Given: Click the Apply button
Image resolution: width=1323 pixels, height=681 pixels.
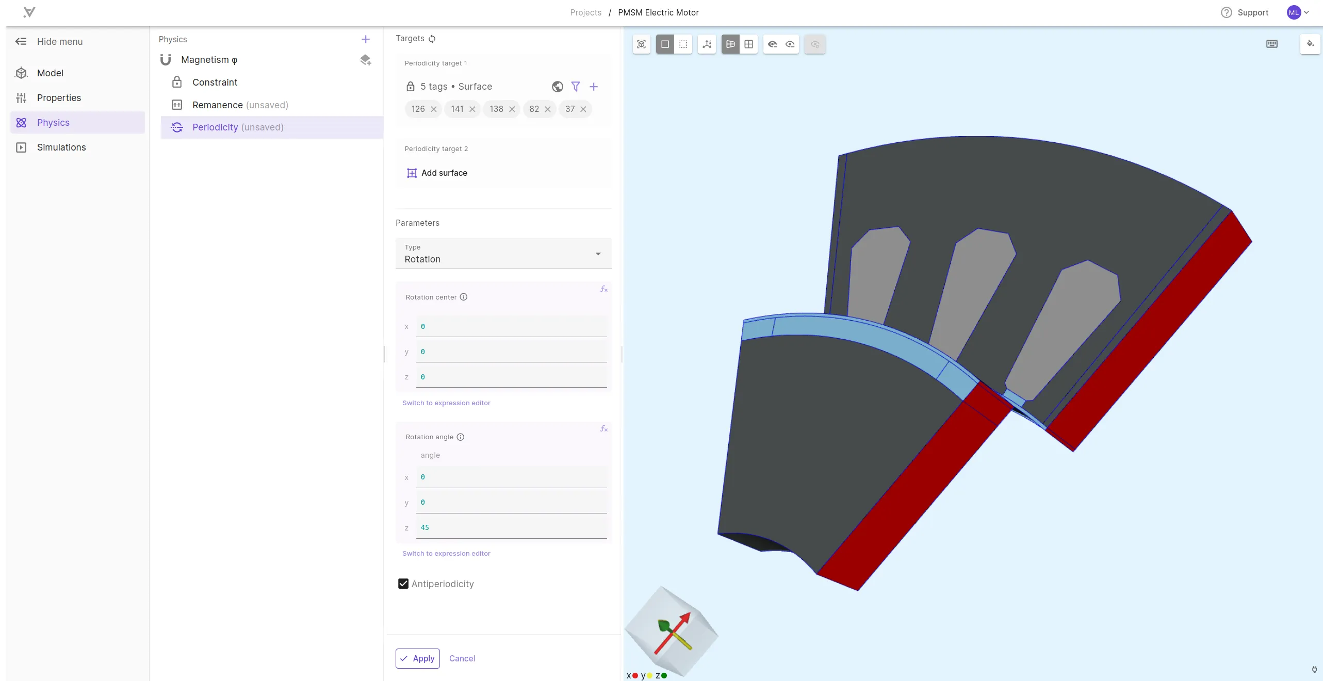Looking at the screenshot, I should click(x=418, y=658).
